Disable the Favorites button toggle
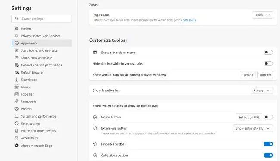Viewport: 280px width, 161px height. click(268, 144)
